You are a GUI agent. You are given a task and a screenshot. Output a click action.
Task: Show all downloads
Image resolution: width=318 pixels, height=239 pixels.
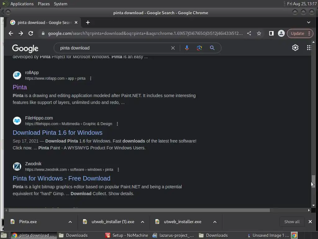(x=292, y=222)
